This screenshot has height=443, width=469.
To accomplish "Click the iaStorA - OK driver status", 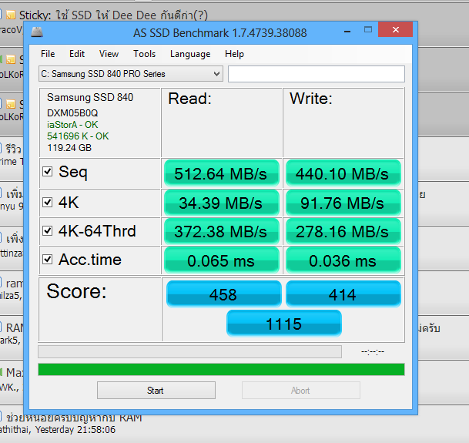I will point(72,125).
